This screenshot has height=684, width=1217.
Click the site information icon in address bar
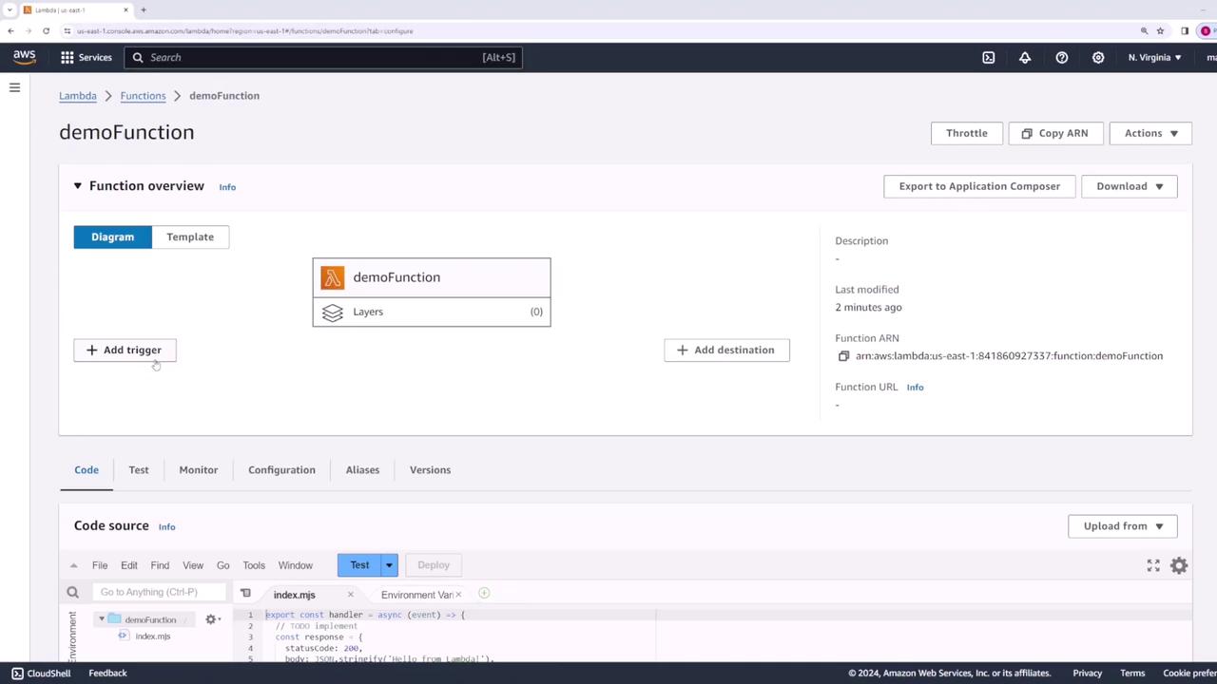point(68,30)
